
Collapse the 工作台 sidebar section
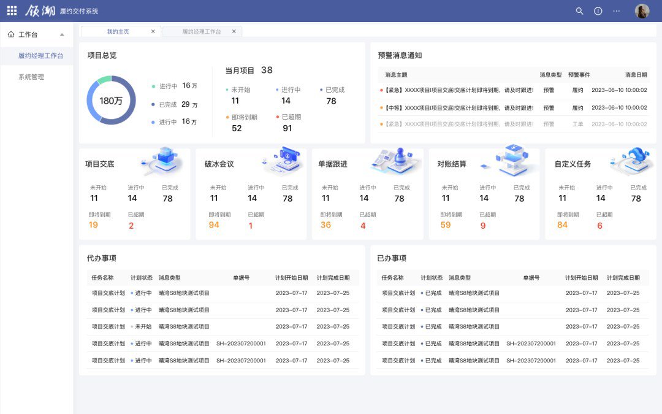61,34
